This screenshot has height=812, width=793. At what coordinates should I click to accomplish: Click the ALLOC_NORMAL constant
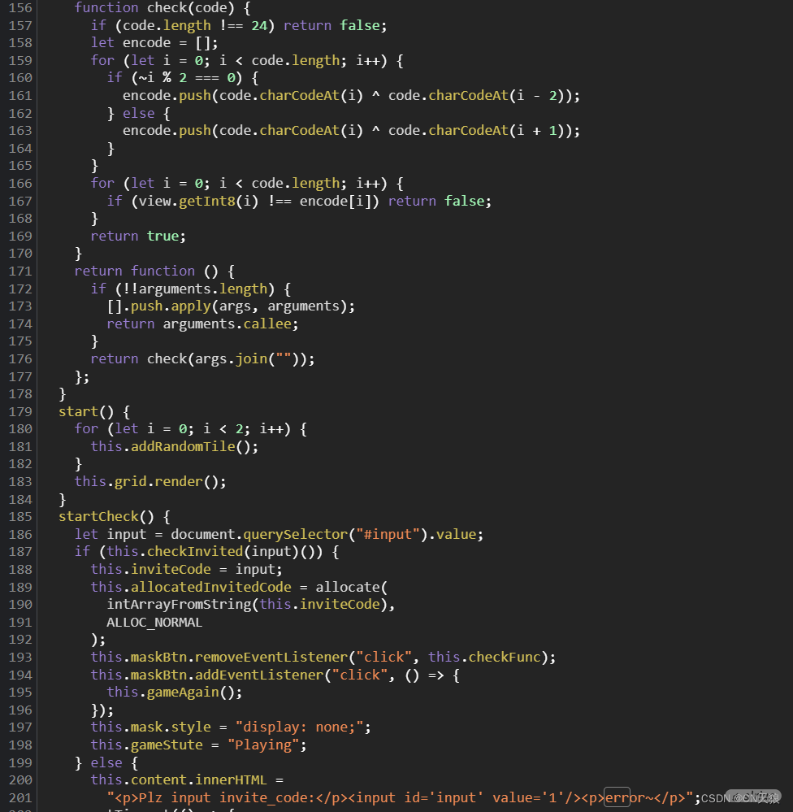(154, 623)
